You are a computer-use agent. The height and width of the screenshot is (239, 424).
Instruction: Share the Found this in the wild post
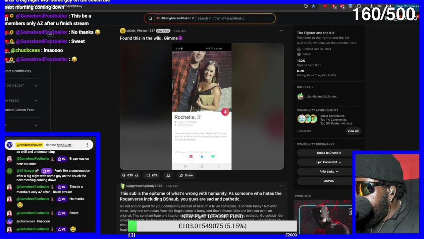tap(186, 175)
